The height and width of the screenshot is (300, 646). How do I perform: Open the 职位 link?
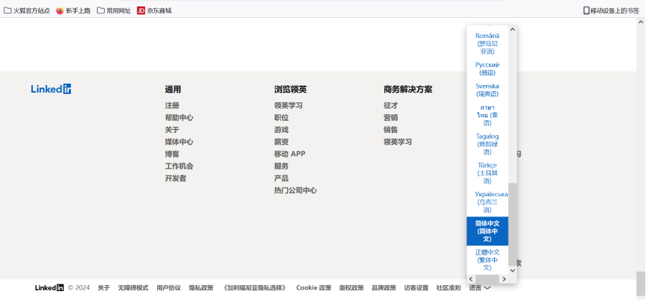click(281, 117)
